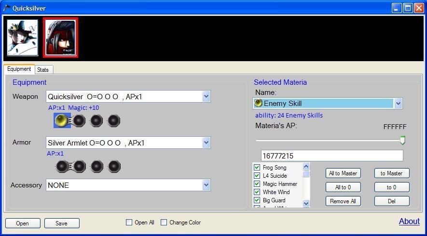This screenshot has height=236, width=427.
Task: Click the enemy skill list scroll up arrow
Action: pos(306,166)
